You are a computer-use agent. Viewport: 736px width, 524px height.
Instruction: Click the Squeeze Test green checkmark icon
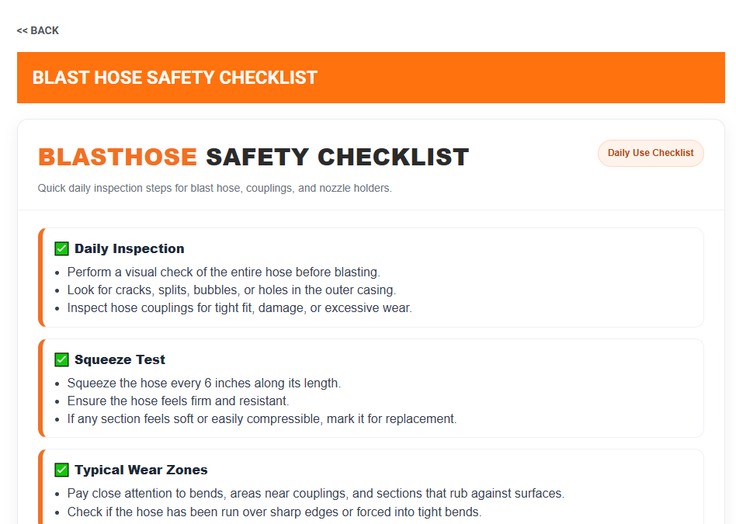pos(62,359)
